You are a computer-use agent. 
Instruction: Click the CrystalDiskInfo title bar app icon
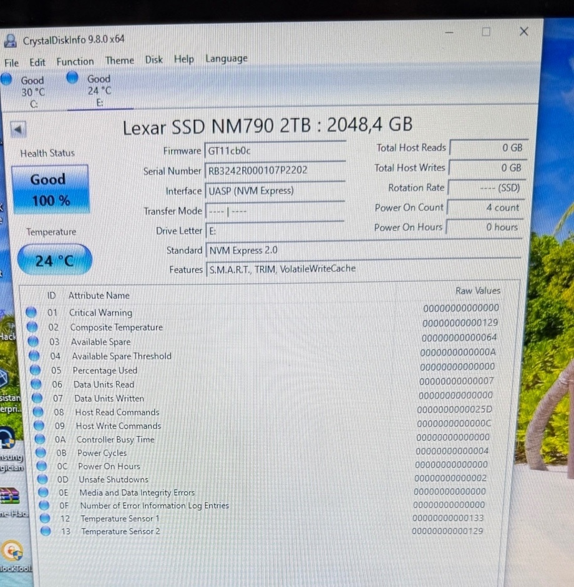(x=11, y=41)
